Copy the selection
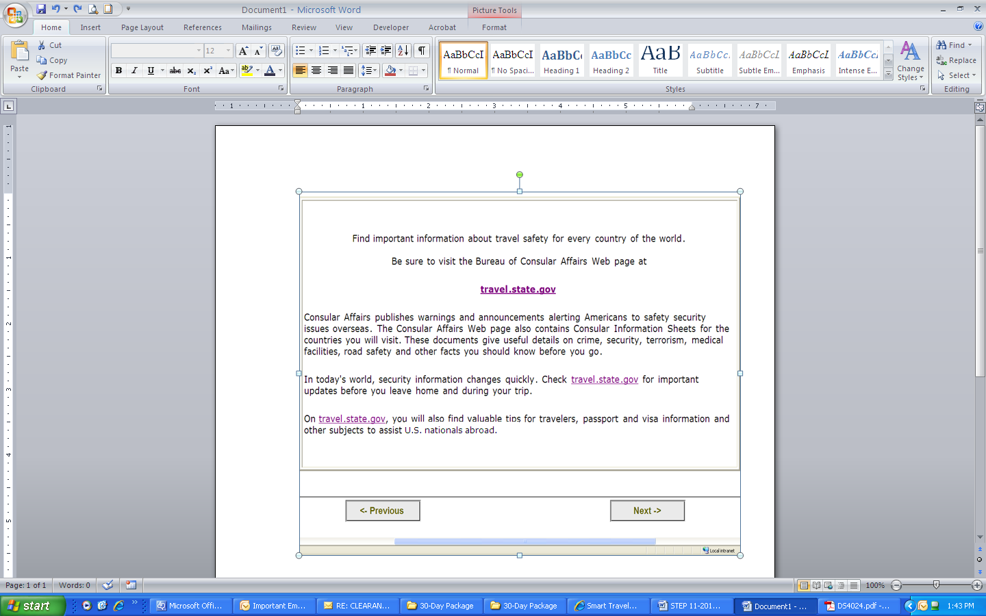Image resolution: width=986 pixels, height=616 pixels. (x=52, y=60)
